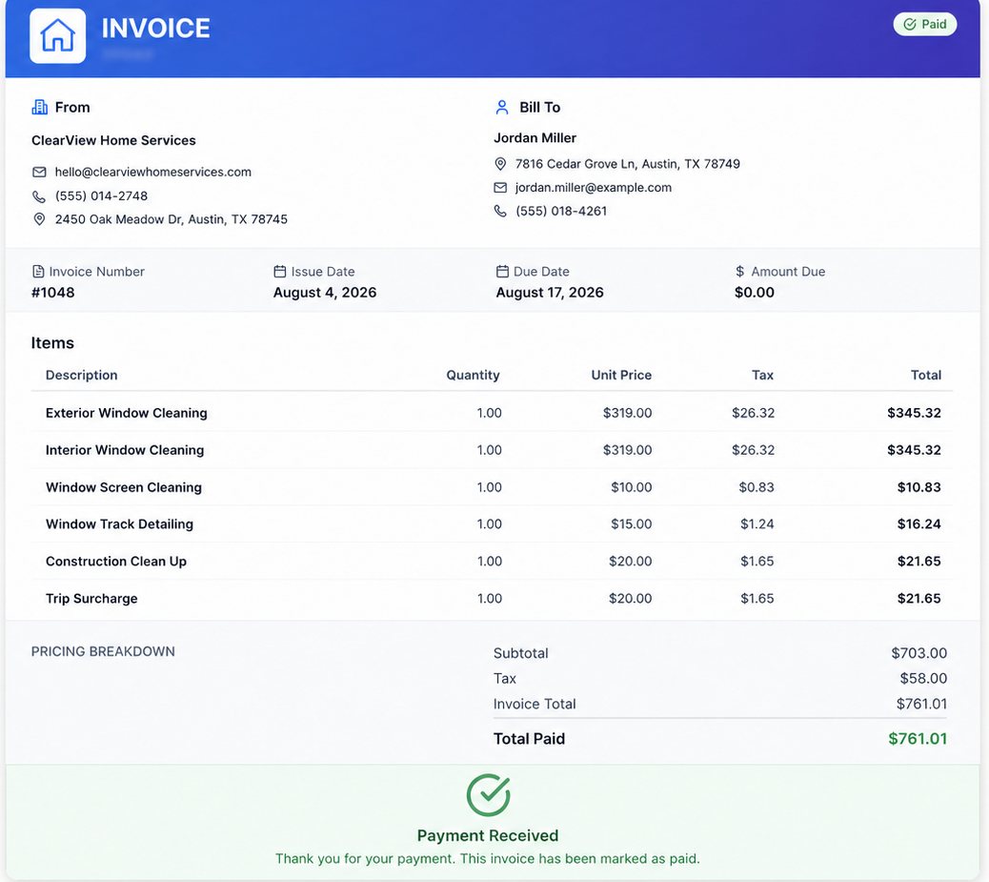
Task: Select address 2450 Oak Meadow Dr, Austin
Action: click(171, 219)
